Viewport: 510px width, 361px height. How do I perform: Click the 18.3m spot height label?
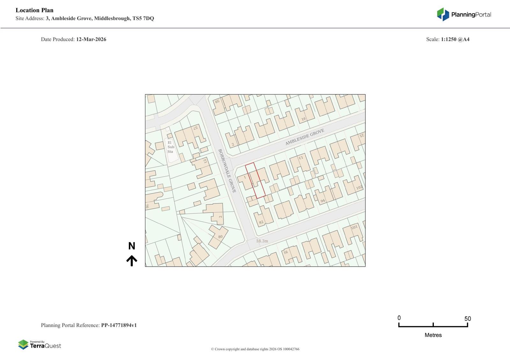pos(262,241)
